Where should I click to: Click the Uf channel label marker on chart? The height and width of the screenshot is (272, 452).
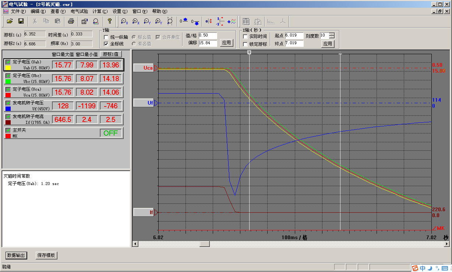(144, 103)
